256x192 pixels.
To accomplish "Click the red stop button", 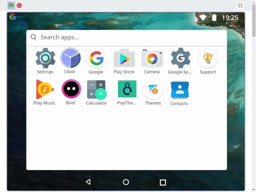I will (19, 5).
